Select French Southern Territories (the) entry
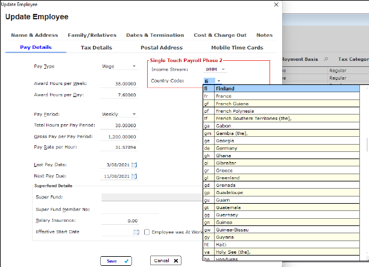 [281, 119]
